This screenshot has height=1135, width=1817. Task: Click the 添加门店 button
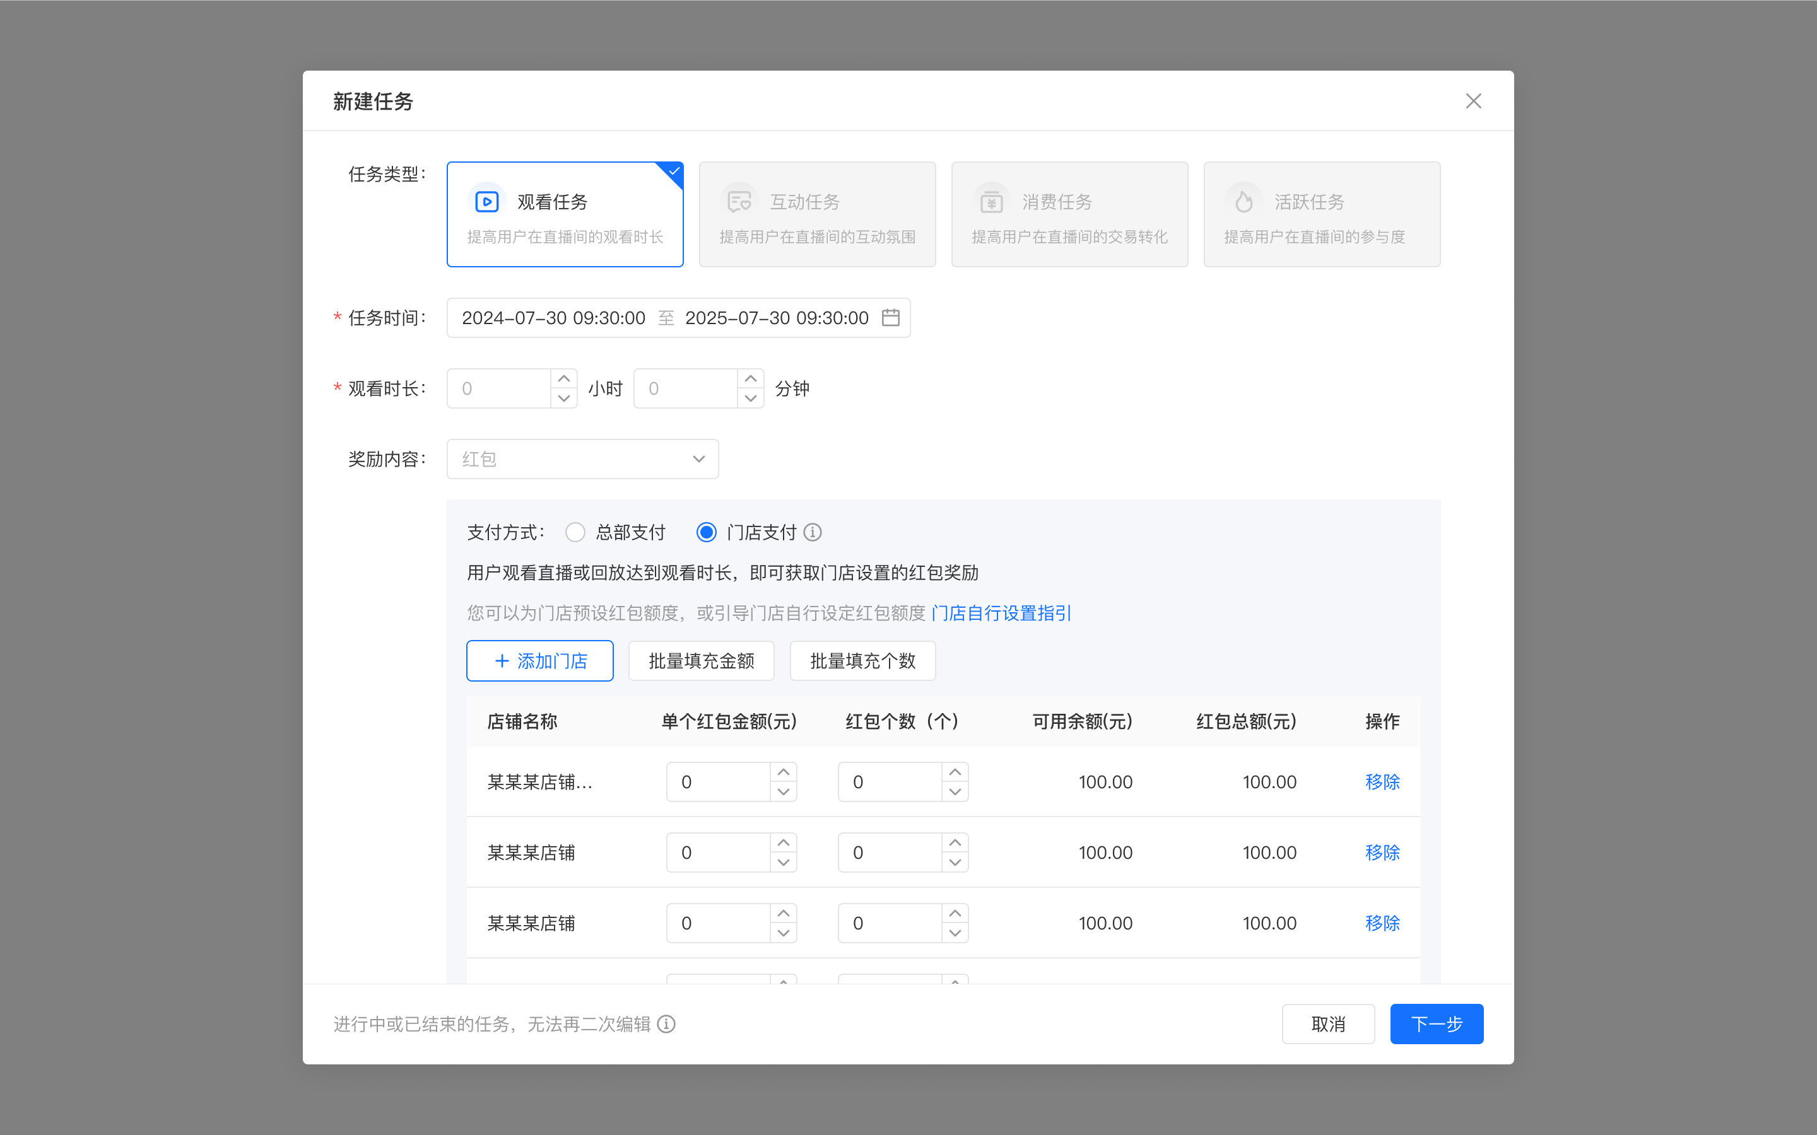click(540, 661)
